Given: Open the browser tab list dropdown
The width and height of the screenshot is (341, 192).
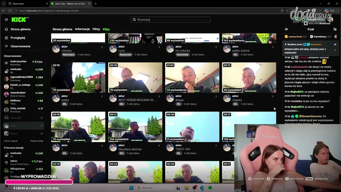Looking at the screenshot, I should pos(3,3).
